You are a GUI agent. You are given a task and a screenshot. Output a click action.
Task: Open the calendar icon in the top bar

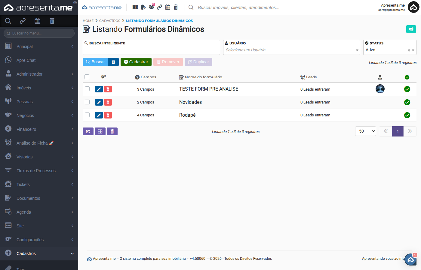tap(167, 7)
